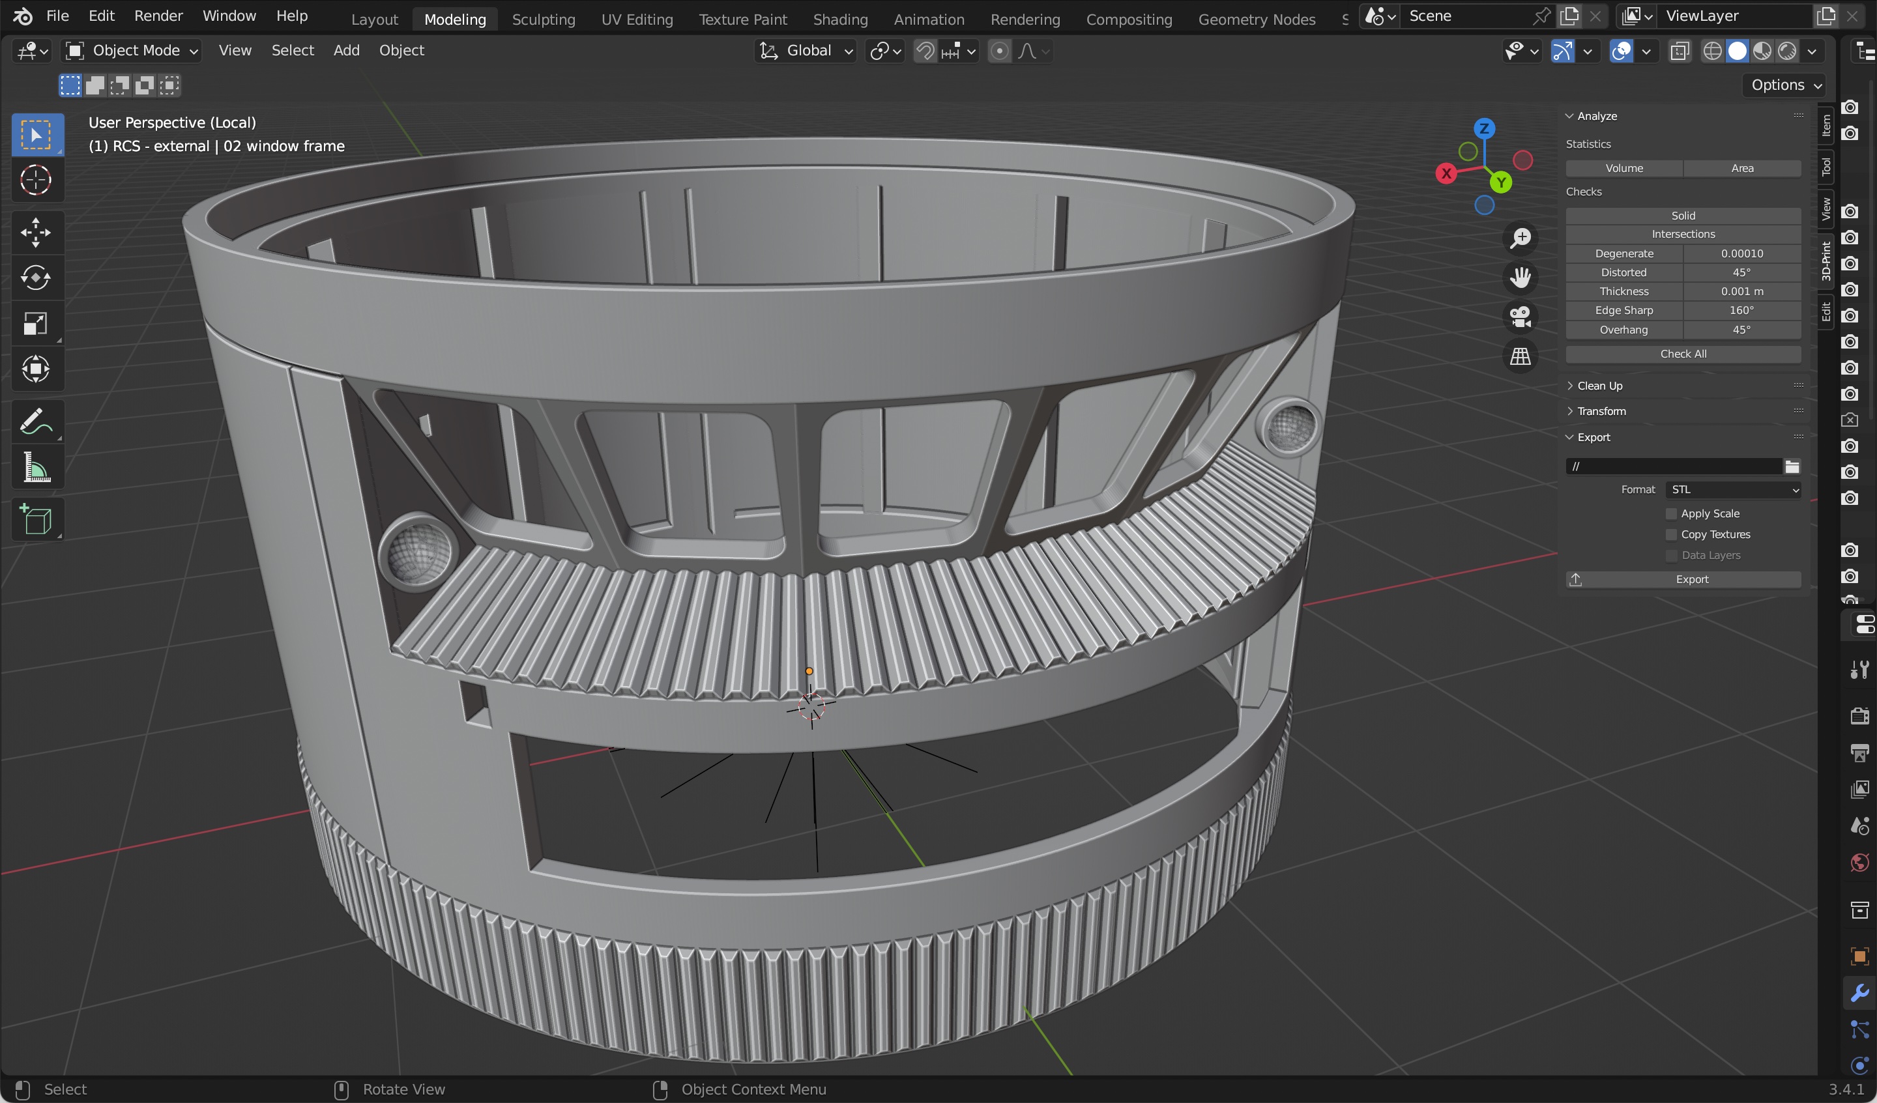Select the Measure tool
This screenshot has width=1877, height=1103.
click(x=36, y=468)
